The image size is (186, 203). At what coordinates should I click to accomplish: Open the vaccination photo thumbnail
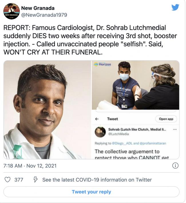pos(135,85)
